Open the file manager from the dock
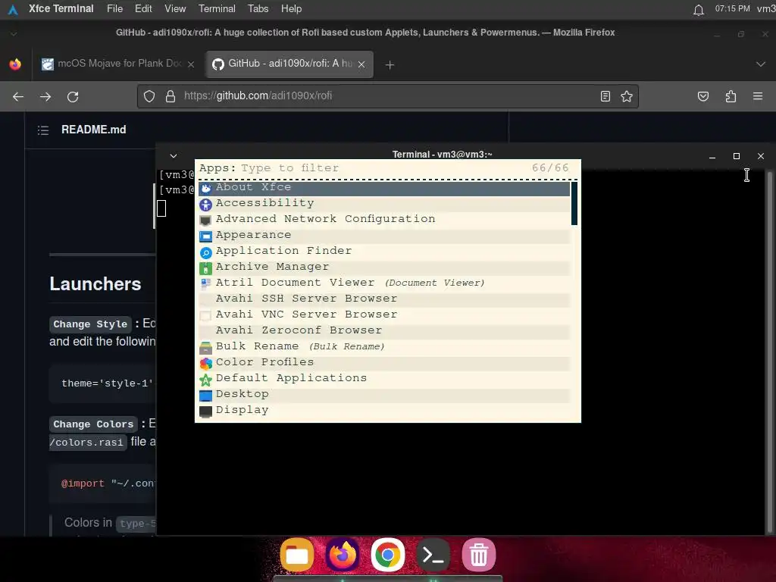 pyautogui.click(x=297, y=555)
